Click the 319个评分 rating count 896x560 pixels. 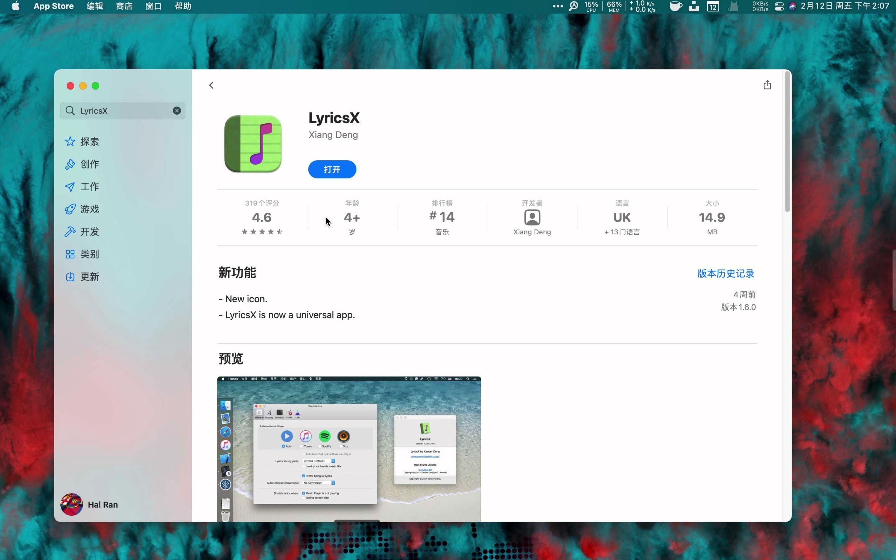point(262,203)
